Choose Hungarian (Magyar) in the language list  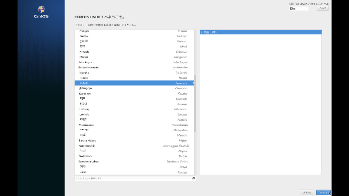(x=133, y=57)
